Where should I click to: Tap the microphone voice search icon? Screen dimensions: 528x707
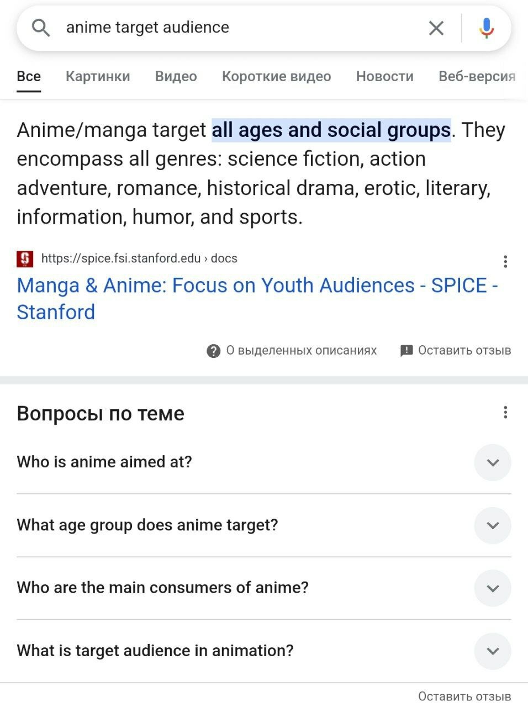click(486, 28)
